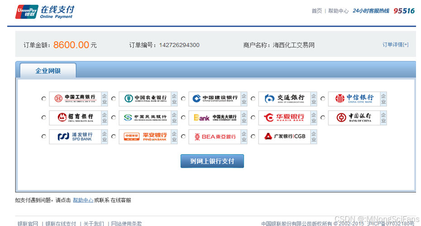Select the radio button for 招商银行
Viewport: 421px width, 226px height.
(44, 118)
